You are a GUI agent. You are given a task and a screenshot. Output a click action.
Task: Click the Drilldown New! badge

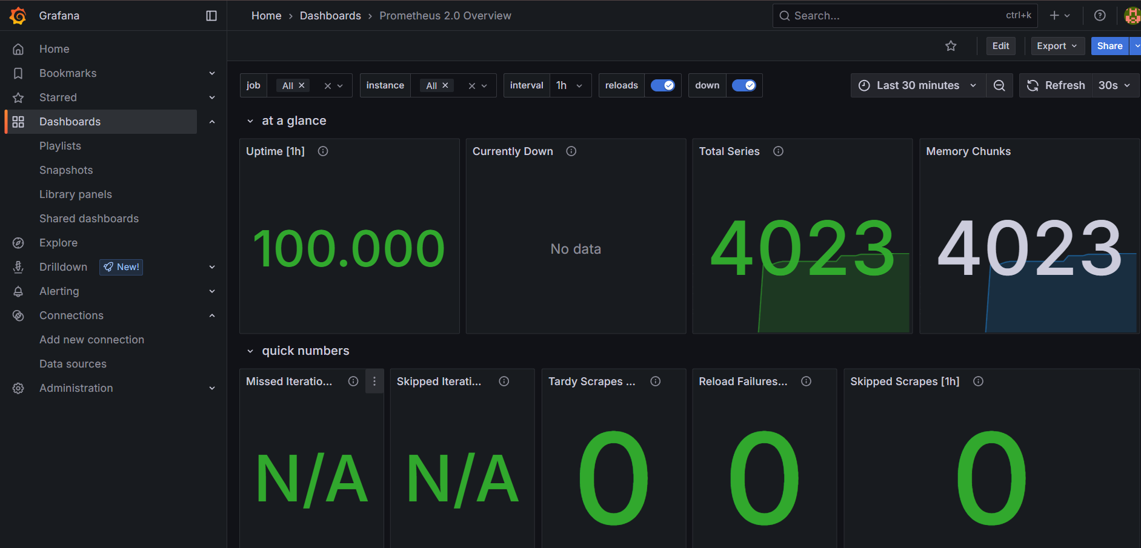tap(121, 267)
